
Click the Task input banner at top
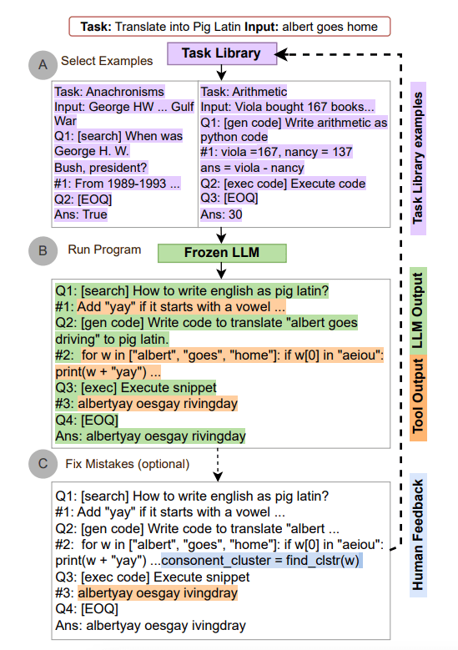click(x=229, y=27)
